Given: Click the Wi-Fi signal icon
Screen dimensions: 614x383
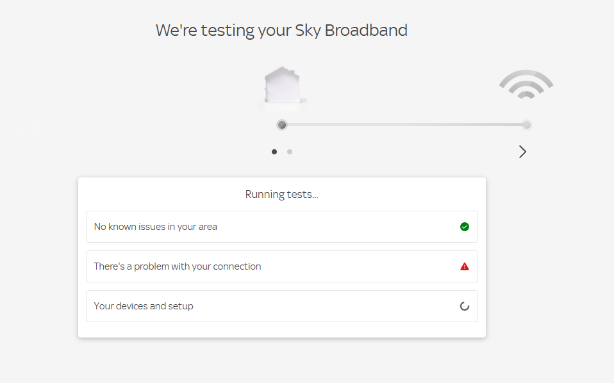Looking at the screenshot, I should tap(526, 85).
